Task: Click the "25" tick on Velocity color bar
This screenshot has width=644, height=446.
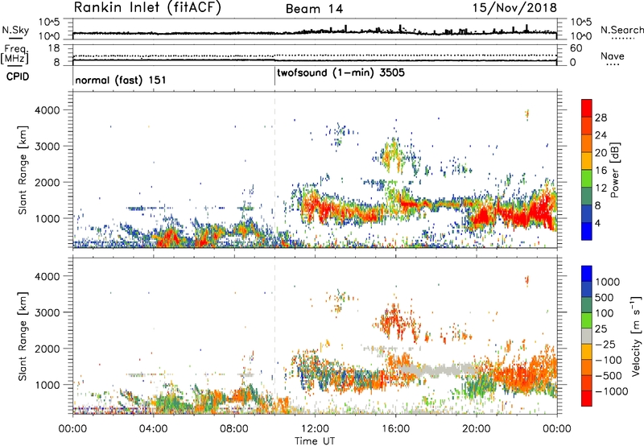Action: tap(601, 328)
